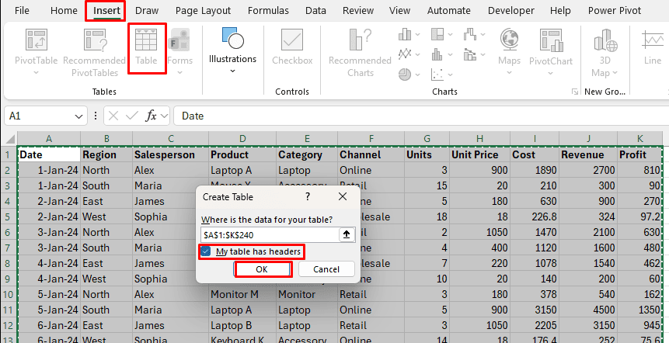
Task: Open the Name Box dropdown arrow
Action: click(x=78, y=116)
